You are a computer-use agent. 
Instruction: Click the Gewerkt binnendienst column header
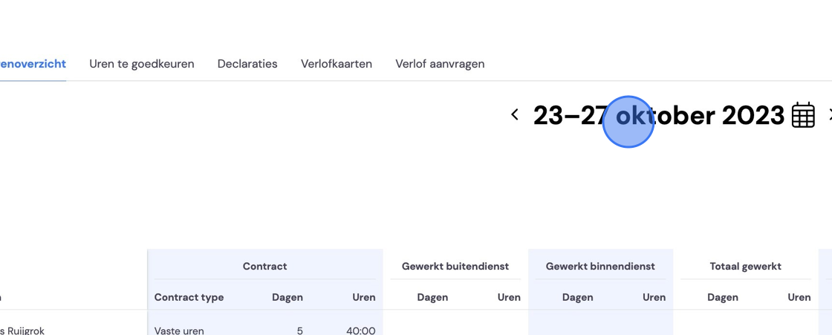pyautogui.click(x=600, y=267)
